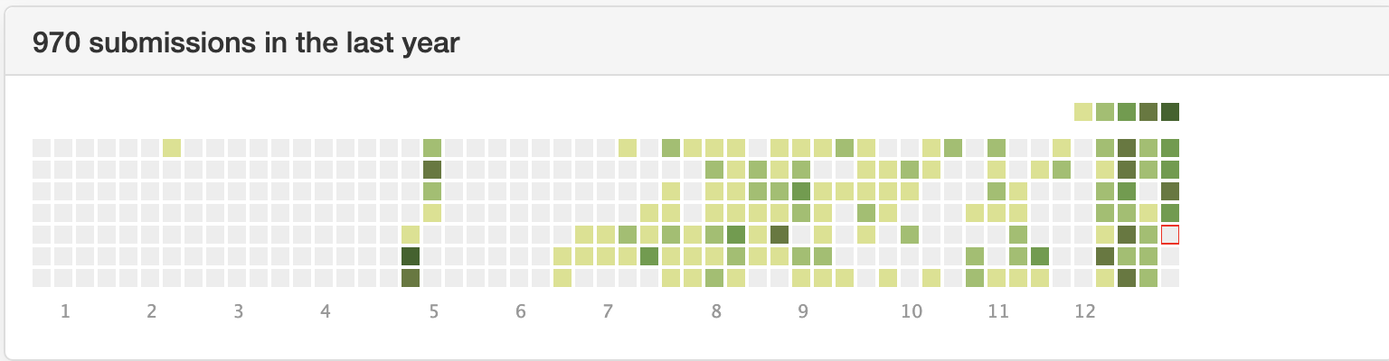Click the month 12 label
The image size is (1389, 361).
click(x=1085, y=312)
